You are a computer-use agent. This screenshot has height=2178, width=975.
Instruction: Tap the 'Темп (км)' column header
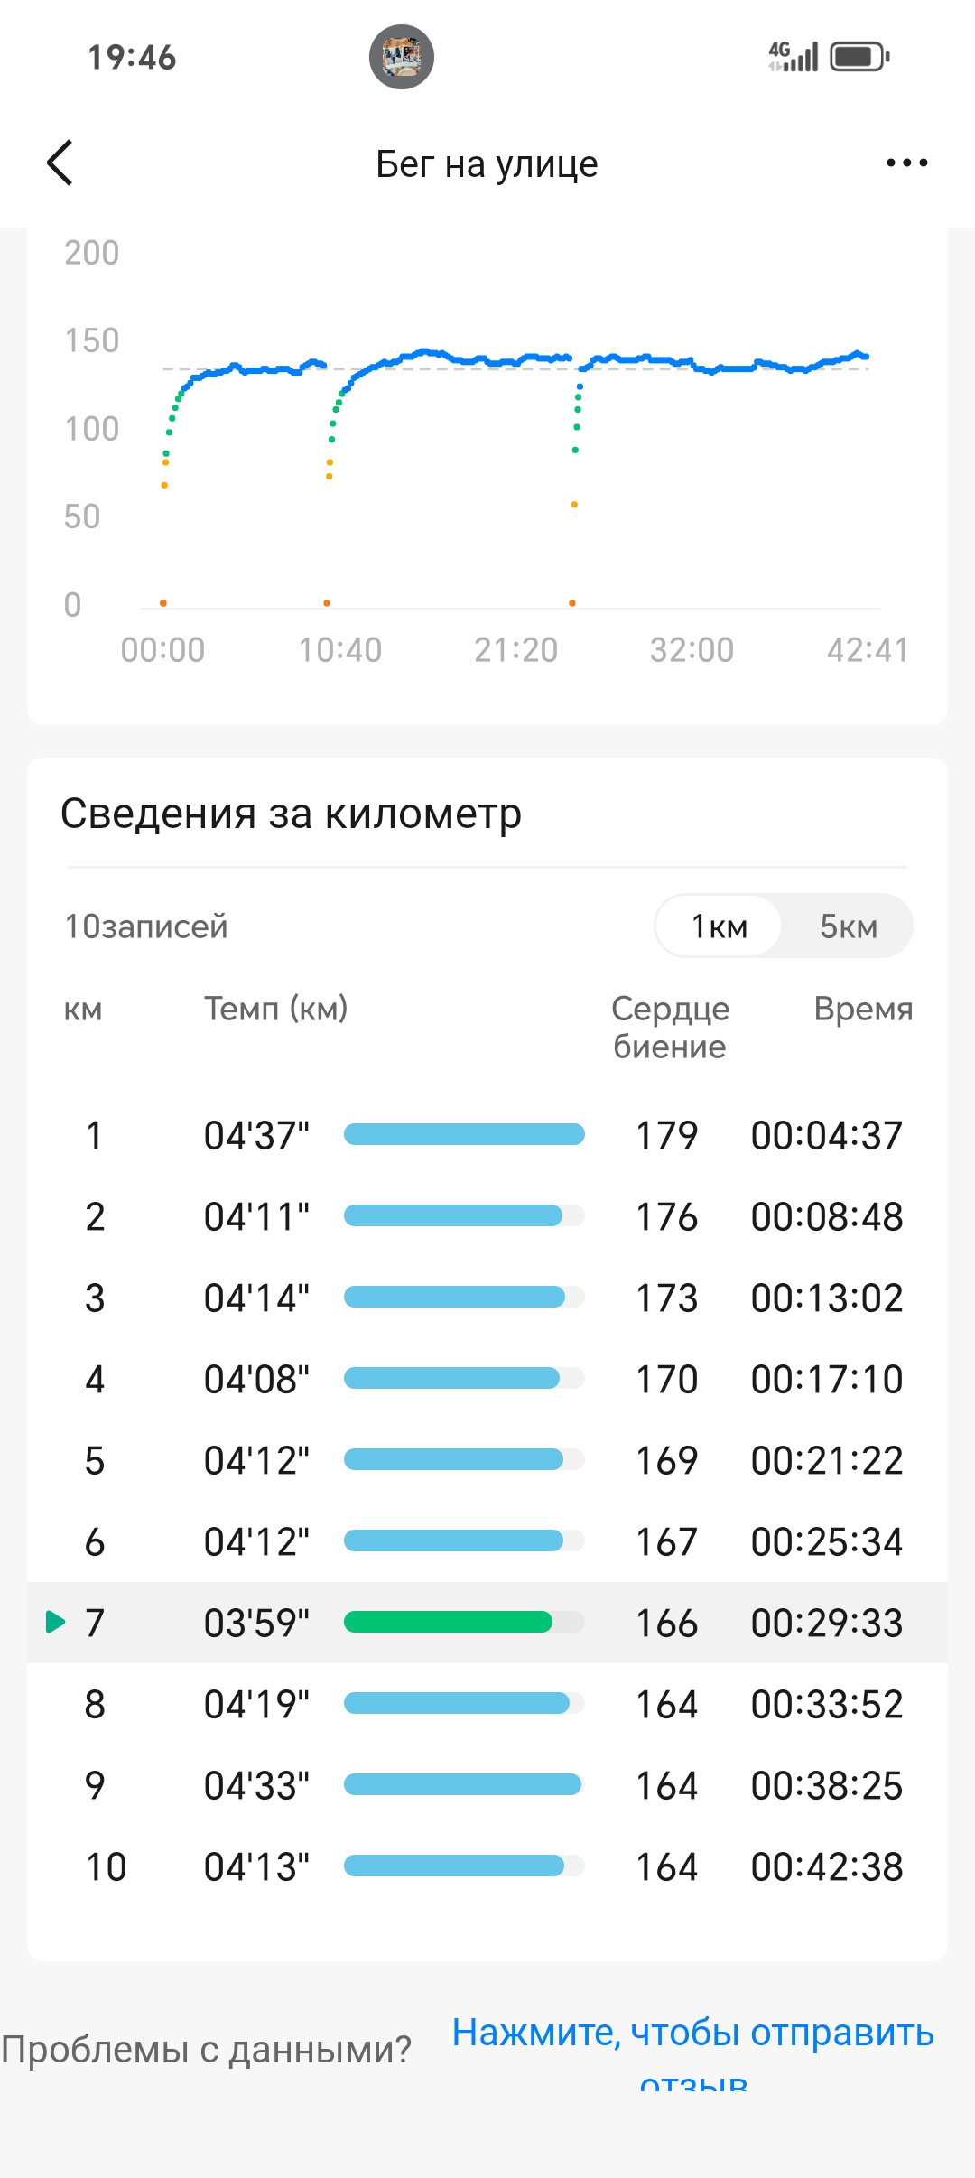point(276,1008)
